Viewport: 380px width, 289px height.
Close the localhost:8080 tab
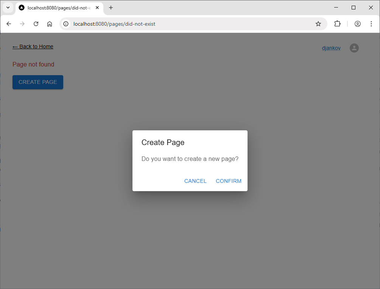[x=97, y=8]
